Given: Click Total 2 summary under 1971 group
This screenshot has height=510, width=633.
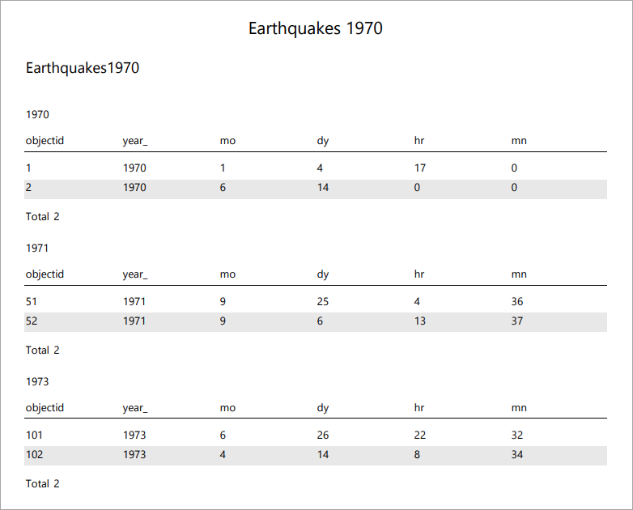Looking at the screenshot, I should (43, 351).
